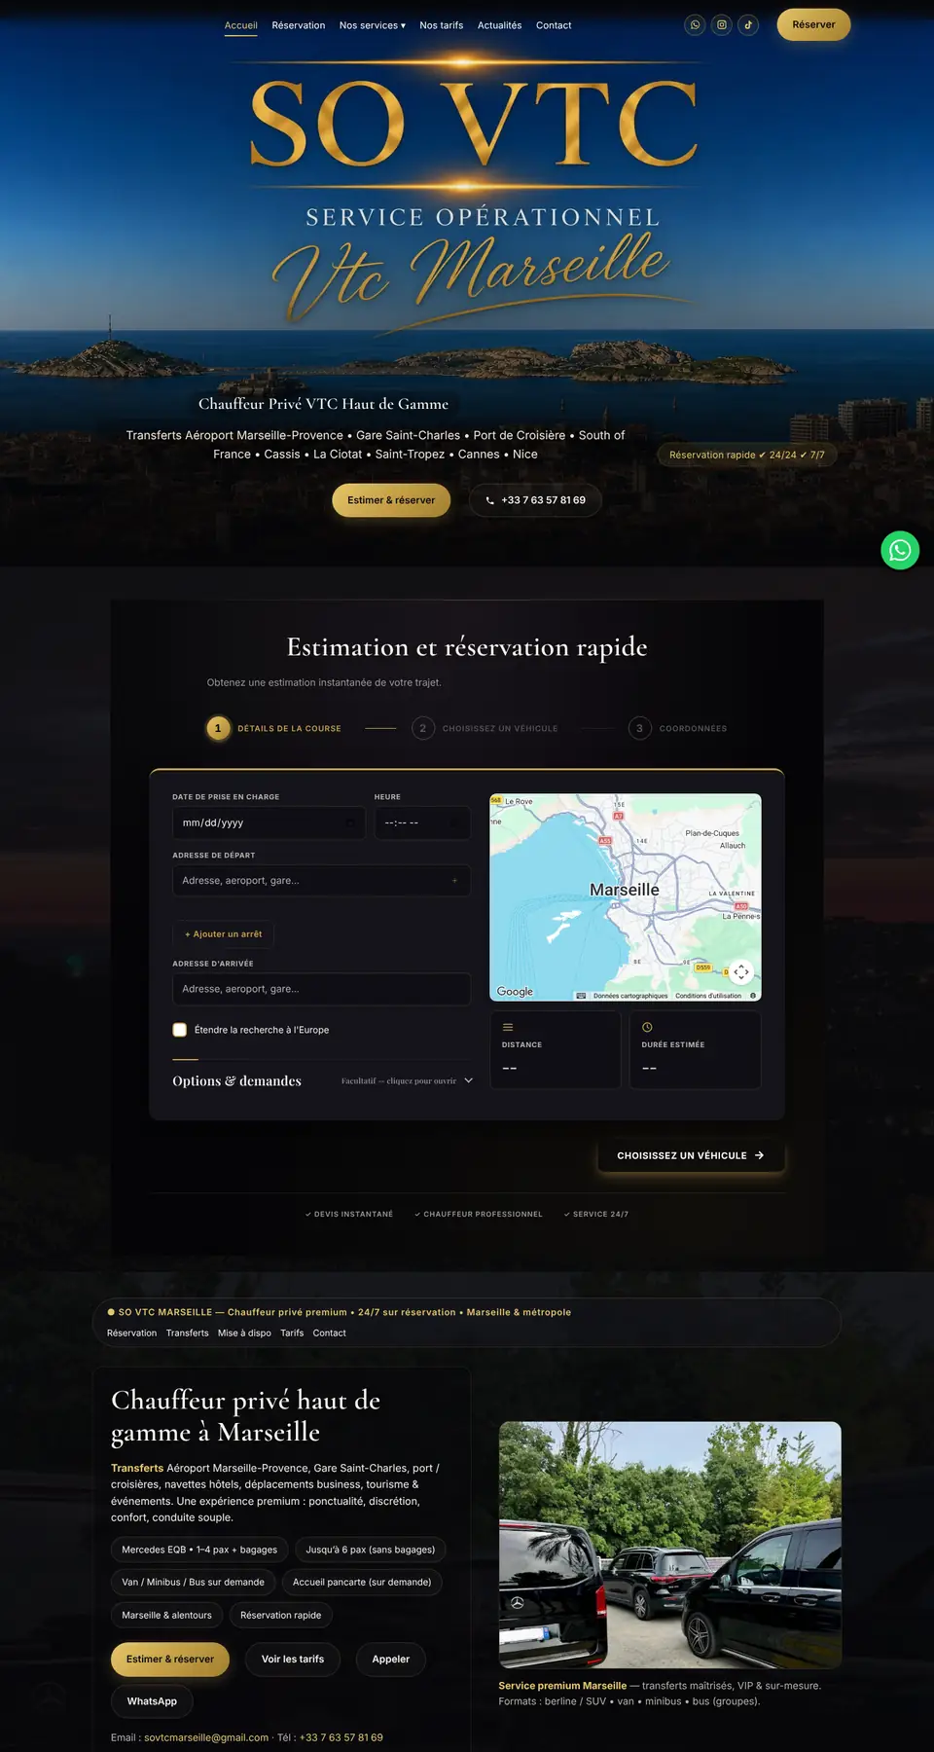The width and height of the screenshot is (934, 1752).
Task: Open the WhatsApp icon in the header
Action: coord(695,25)
